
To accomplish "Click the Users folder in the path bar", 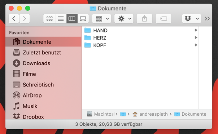I will [123, 114].
